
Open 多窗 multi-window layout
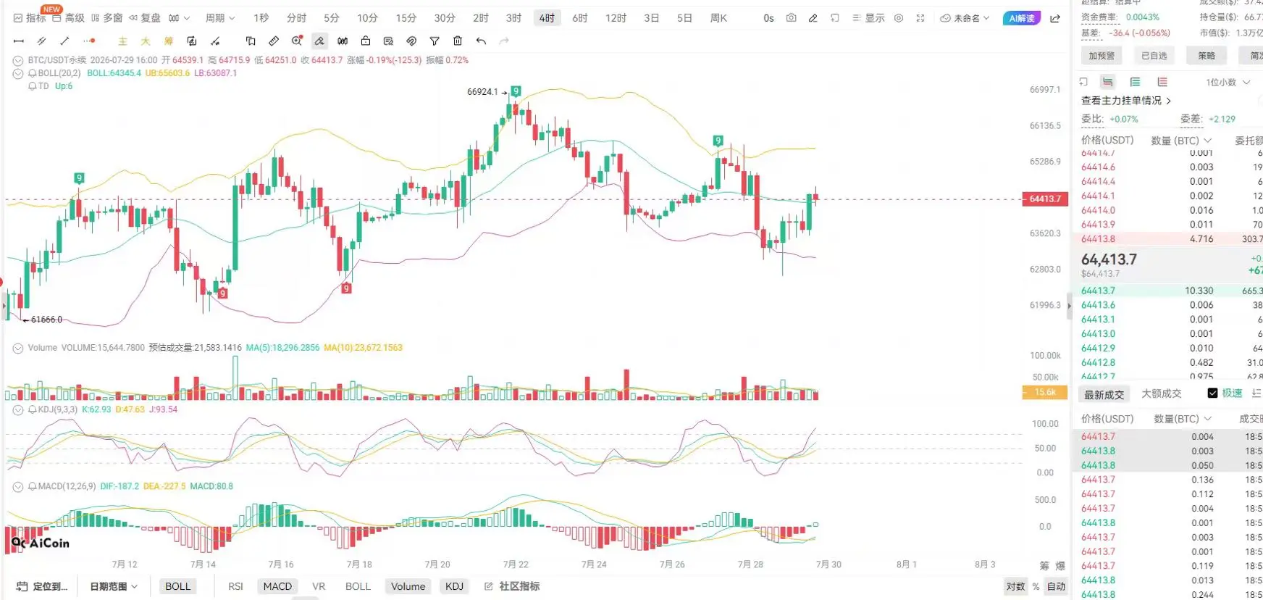[106, 17]
